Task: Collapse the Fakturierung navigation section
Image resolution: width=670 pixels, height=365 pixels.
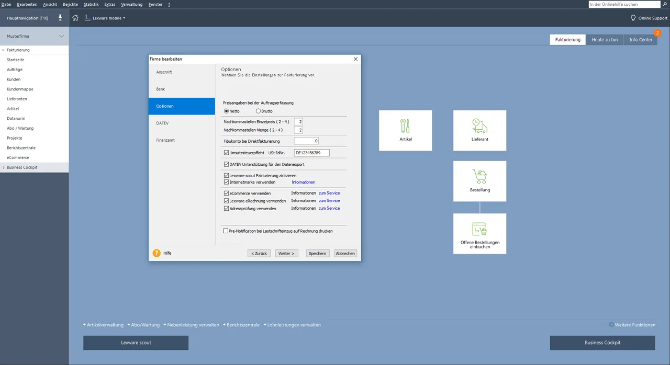Action: click(x=3, y=50)
